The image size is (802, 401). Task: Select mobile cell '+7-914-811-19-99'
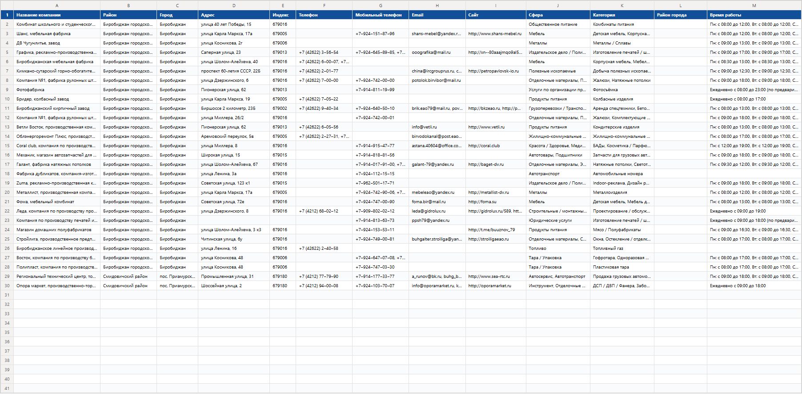click(381, 89)
